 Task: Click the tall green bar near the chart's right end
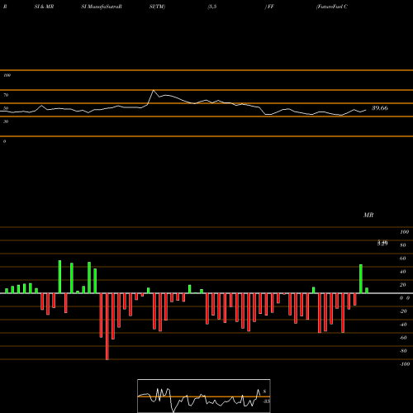(x=361, y=278)
